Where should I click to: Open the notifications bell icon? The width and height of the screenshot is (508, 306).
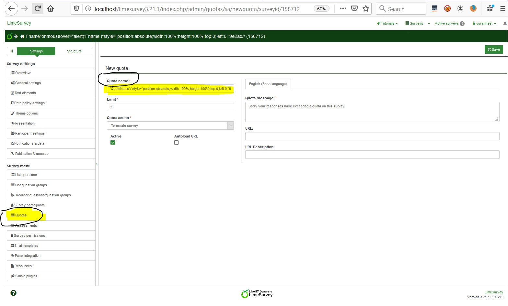[505, 23]
